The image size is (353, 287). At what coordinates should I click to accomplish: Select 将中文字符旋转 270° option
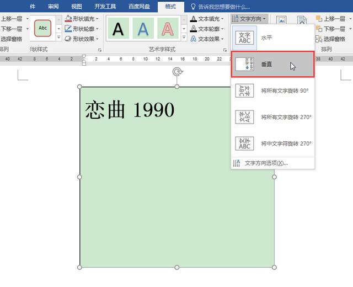(273, 143)
